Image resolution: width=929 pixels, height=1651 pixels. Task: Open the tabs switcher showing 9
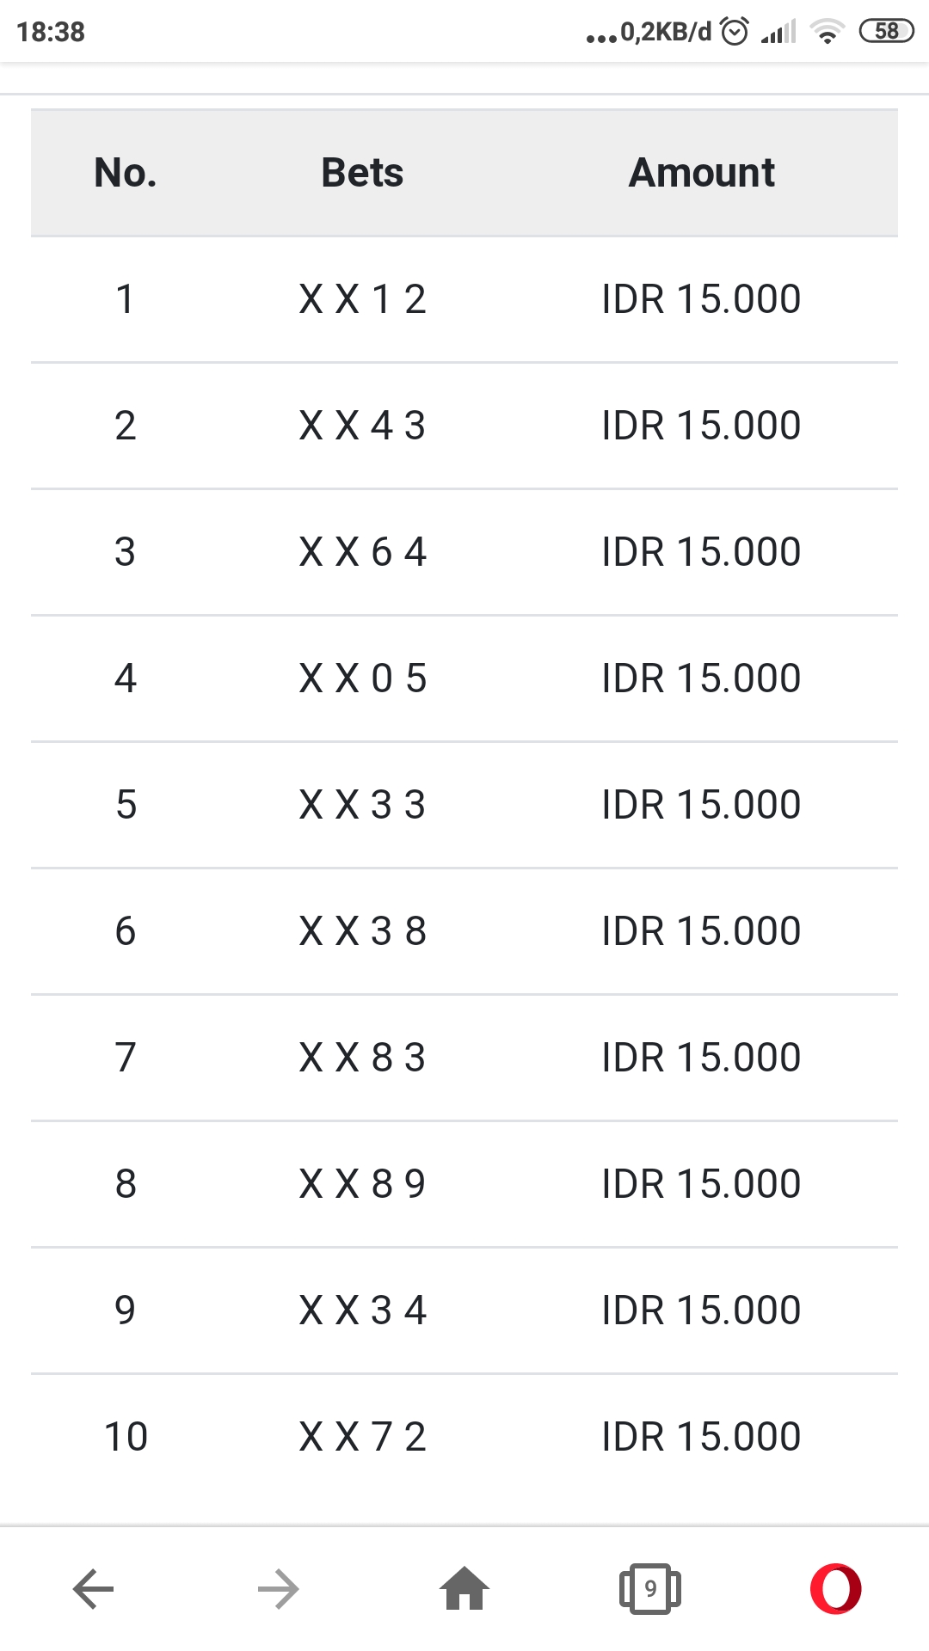click(650, 1588)
